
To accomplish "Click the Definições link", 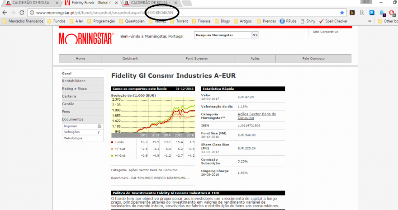I will [71, 132].
